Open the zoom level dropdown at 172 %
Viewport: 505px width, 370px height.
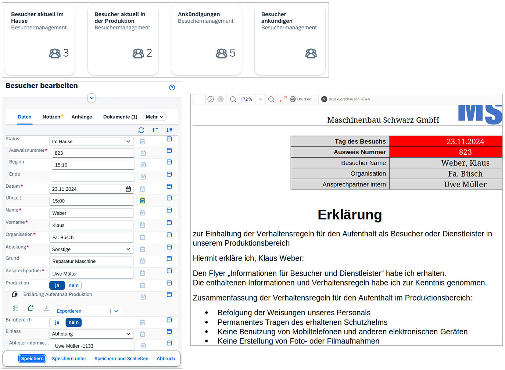pyautogui.click(x=260, y=99)
